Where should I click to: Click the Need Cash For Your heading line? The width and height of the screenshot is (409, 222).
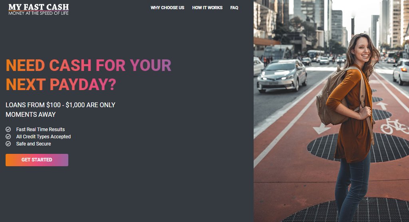[88, 65]
